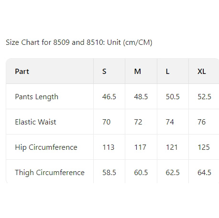This screenshot has height=218, width=219.
Task: Click the Pants Length row label
Action: (37, 97)
